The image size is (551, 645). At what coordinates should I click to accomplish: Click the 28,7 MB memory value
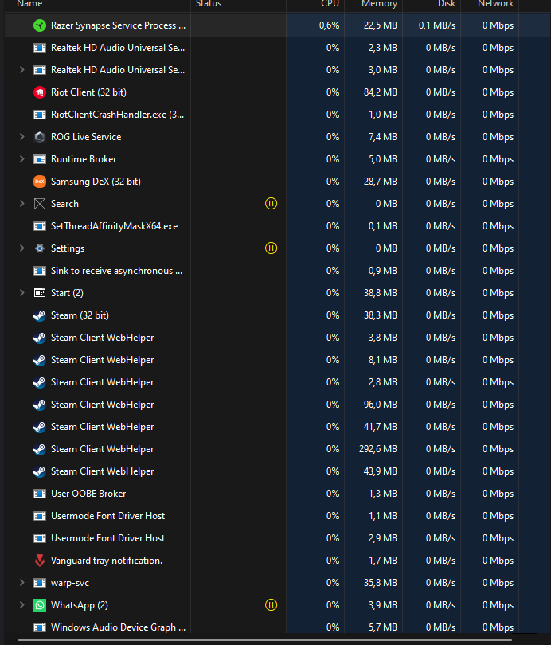coord(381,182)
